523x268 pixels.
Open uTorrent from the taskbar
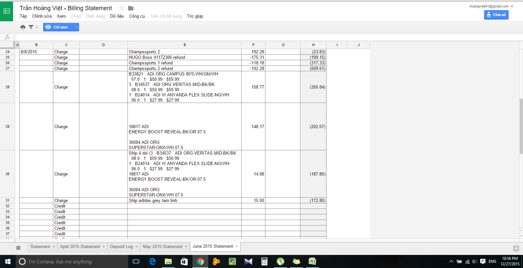click(280, 261)
